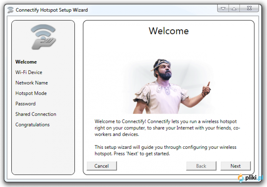This screenshot has height=187, width=267.
Task: Select the Welcome step in sidebar
Action: [26, 62]
